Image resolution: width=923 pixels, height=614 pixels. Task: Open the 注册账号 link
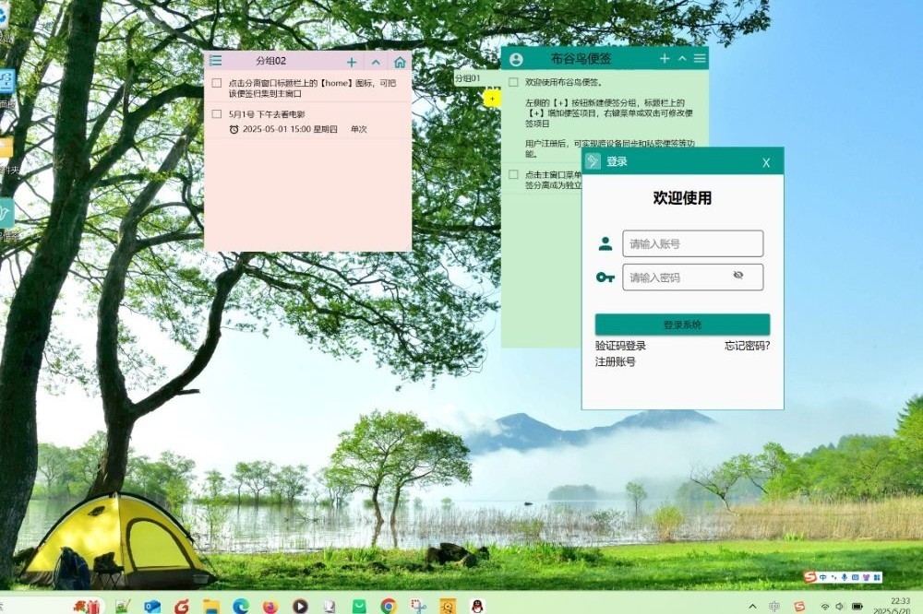[615, 361]
